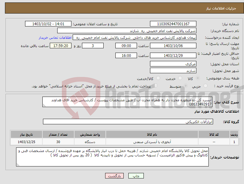Screen dimensions: 244x184
Task: Click the توضیحات خریدار label
Action: pos(225,157)
